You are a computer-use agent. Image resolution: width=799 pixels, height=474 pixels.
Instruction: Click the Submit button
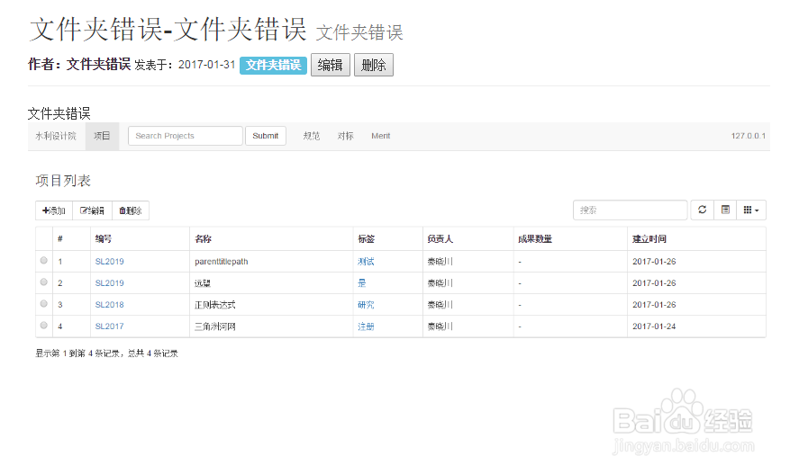click(x=266, y=136)
